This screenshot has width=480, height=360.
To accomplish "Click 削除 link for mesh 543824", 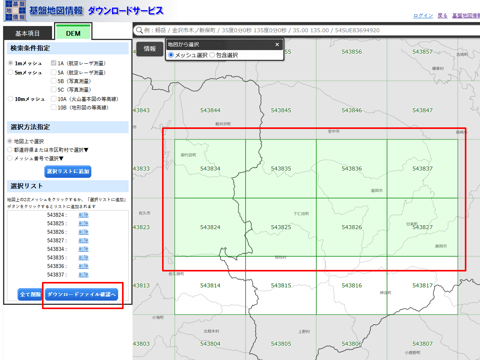I will coord(83,215).
